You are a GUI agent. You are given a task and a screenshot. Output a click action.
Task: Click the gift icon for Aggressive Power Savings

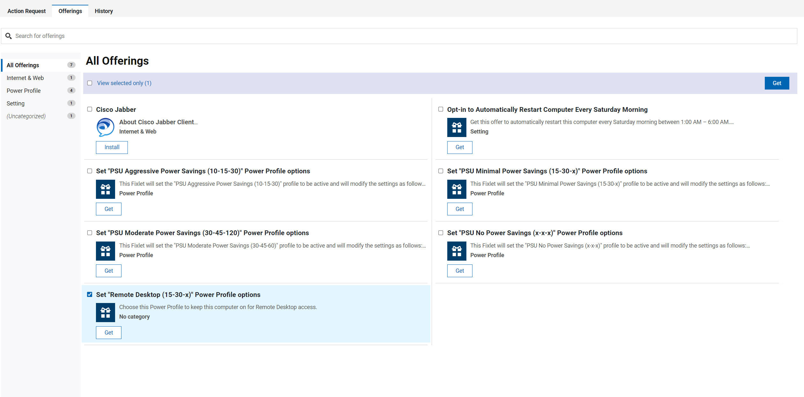[x=105, y=189]
